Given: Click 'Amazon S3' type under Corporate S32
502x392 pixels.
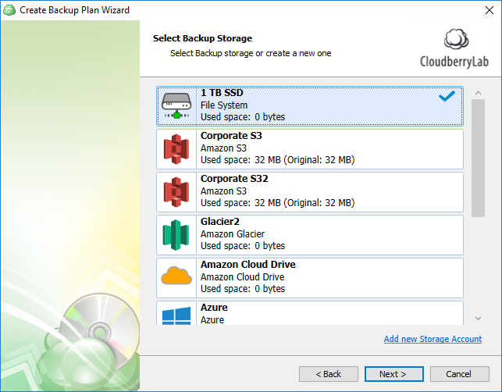Looking at the screenshot, I should tap(223, 191).
